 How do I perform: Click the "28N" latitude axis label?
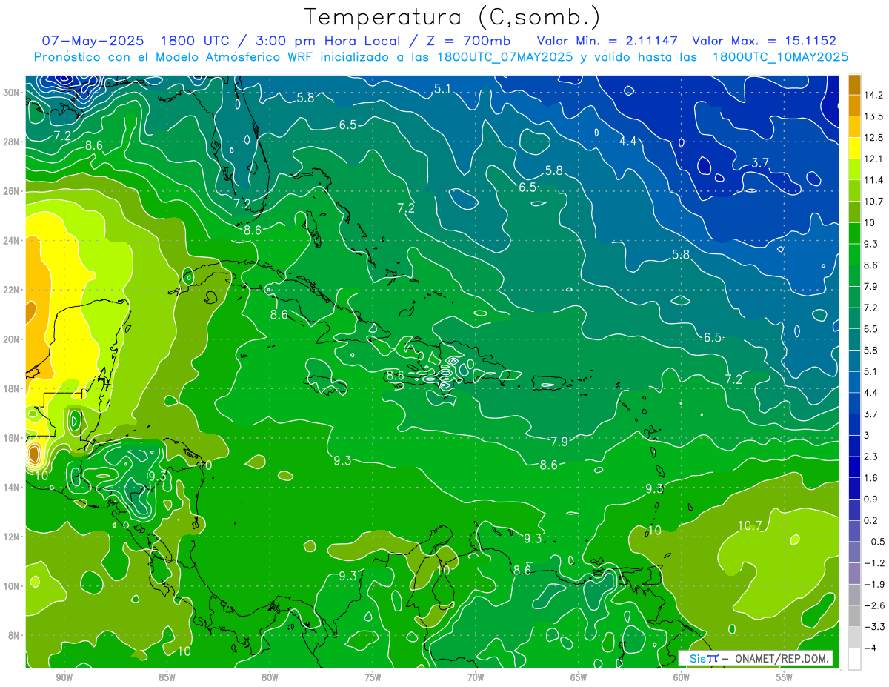pyautogui.click(x=11, y=142)
